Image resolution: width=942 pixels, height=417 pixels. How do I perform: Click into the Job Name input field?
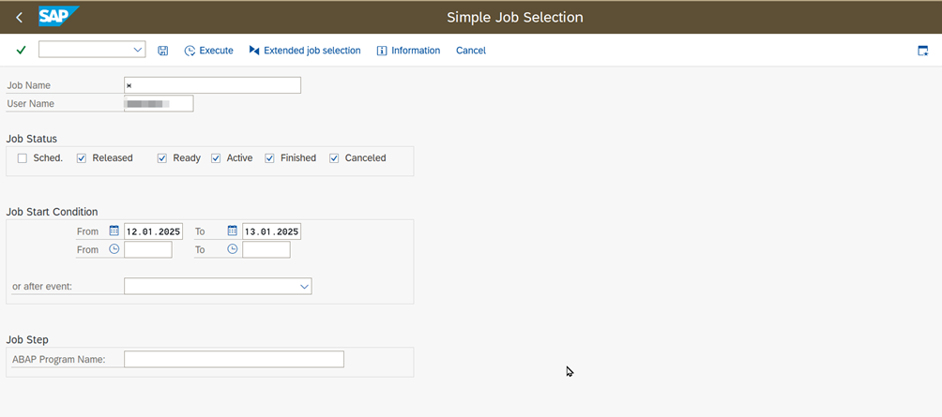(212, 85)
